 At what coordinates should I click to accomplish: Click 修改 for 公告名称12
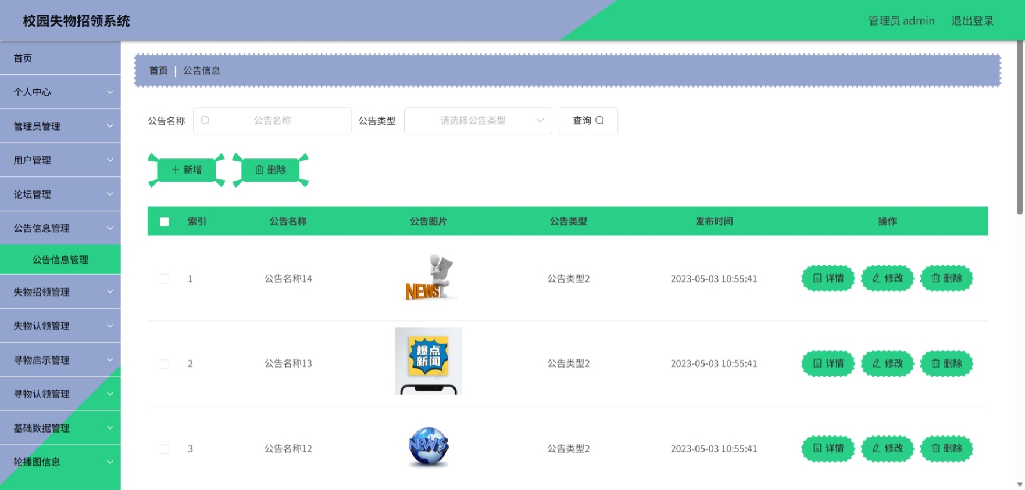[887, 448]
